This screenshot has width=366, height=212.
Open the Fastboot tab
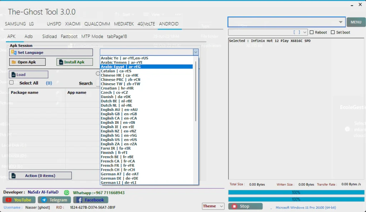pos(69,36)
